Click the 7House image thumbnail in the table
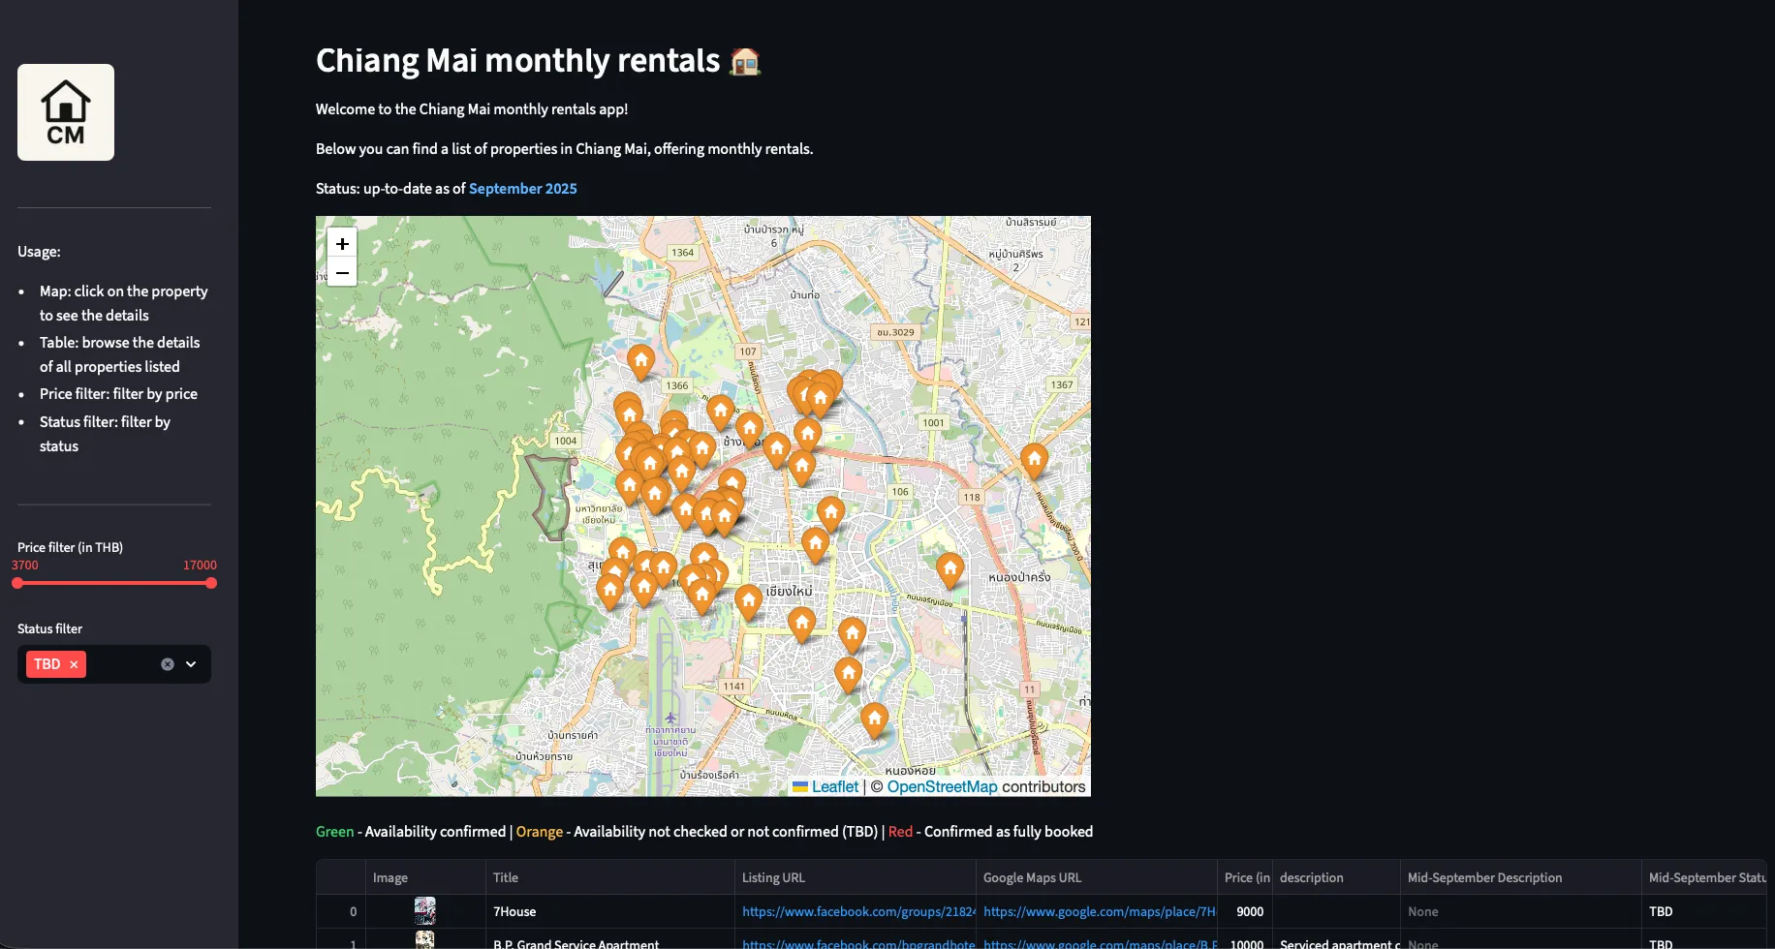The width and height of the screenshot is (1775, 949). (426, 911)
